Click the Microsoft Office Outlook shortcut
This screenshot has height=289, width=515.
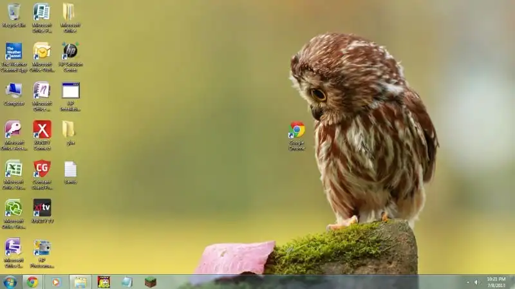[42, 51]
